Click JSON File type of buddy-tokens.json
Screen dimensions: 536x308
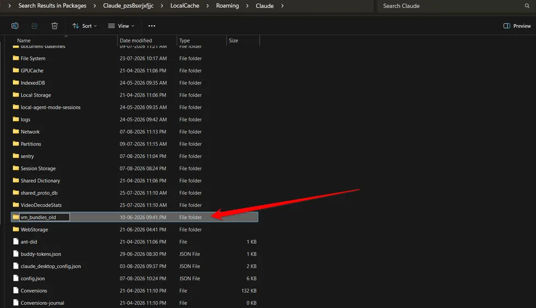tap(190, 254)
